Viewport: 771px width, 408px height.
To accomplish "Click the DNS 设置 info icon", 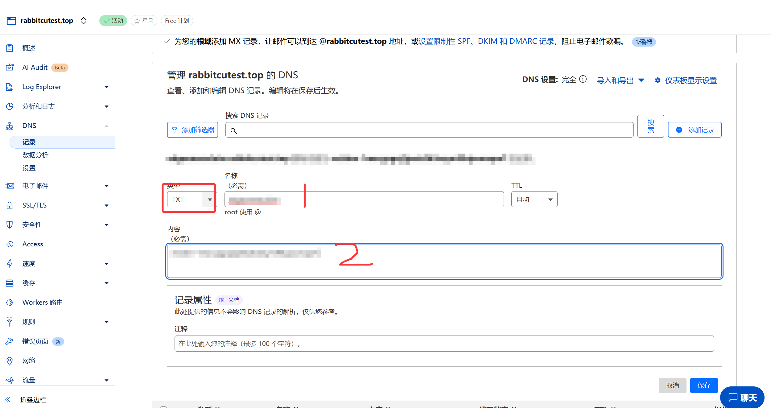I will (583, 79).
